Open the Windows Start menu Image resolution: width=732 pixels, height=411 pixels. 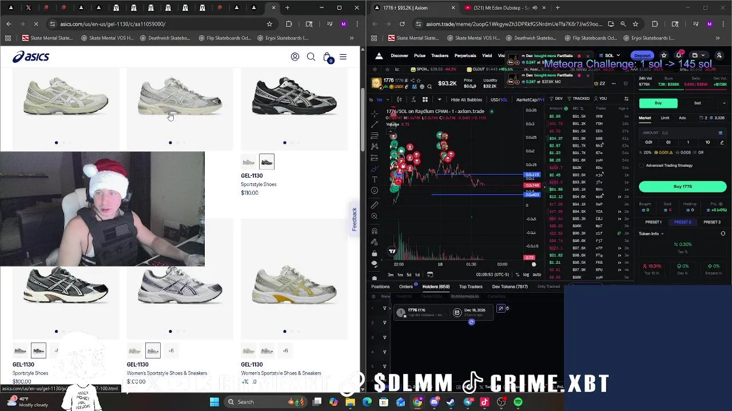(214, 402)
